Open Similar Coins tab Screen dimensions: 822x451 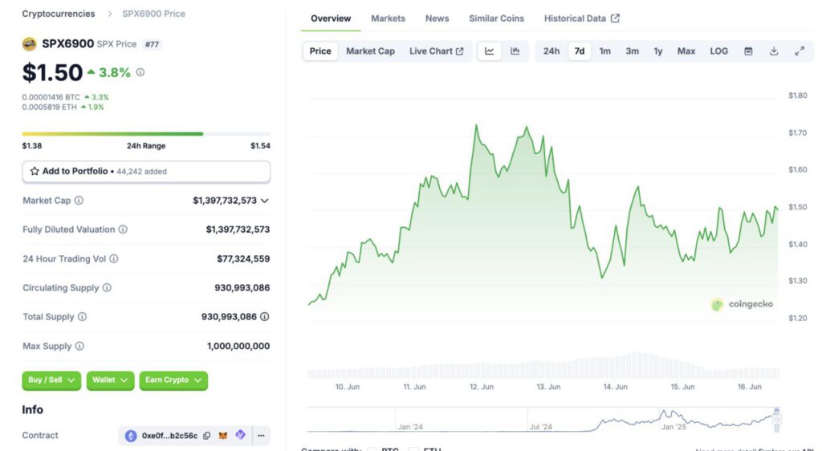pos(496,18)
